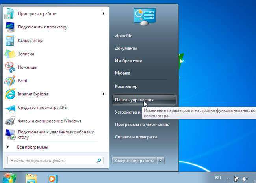Launch the Internet Explorer icon

[x=10, y=94]
